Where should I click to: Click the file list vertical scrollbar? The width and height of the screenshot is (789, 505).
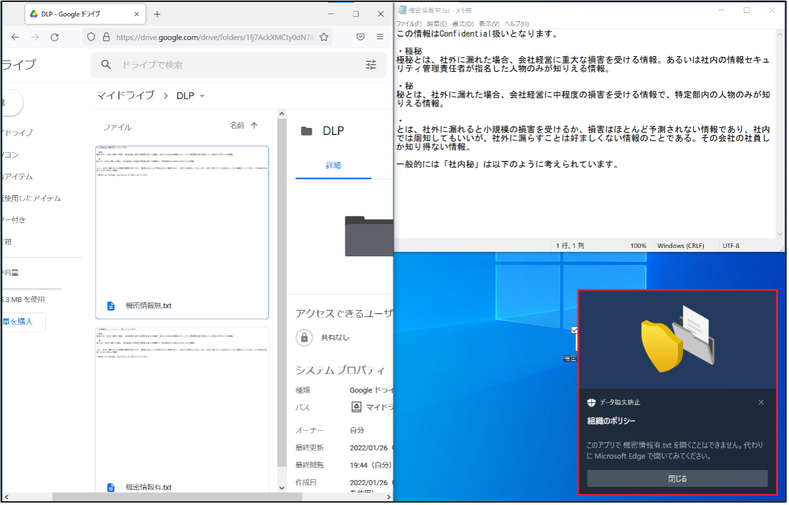point(282,291)
